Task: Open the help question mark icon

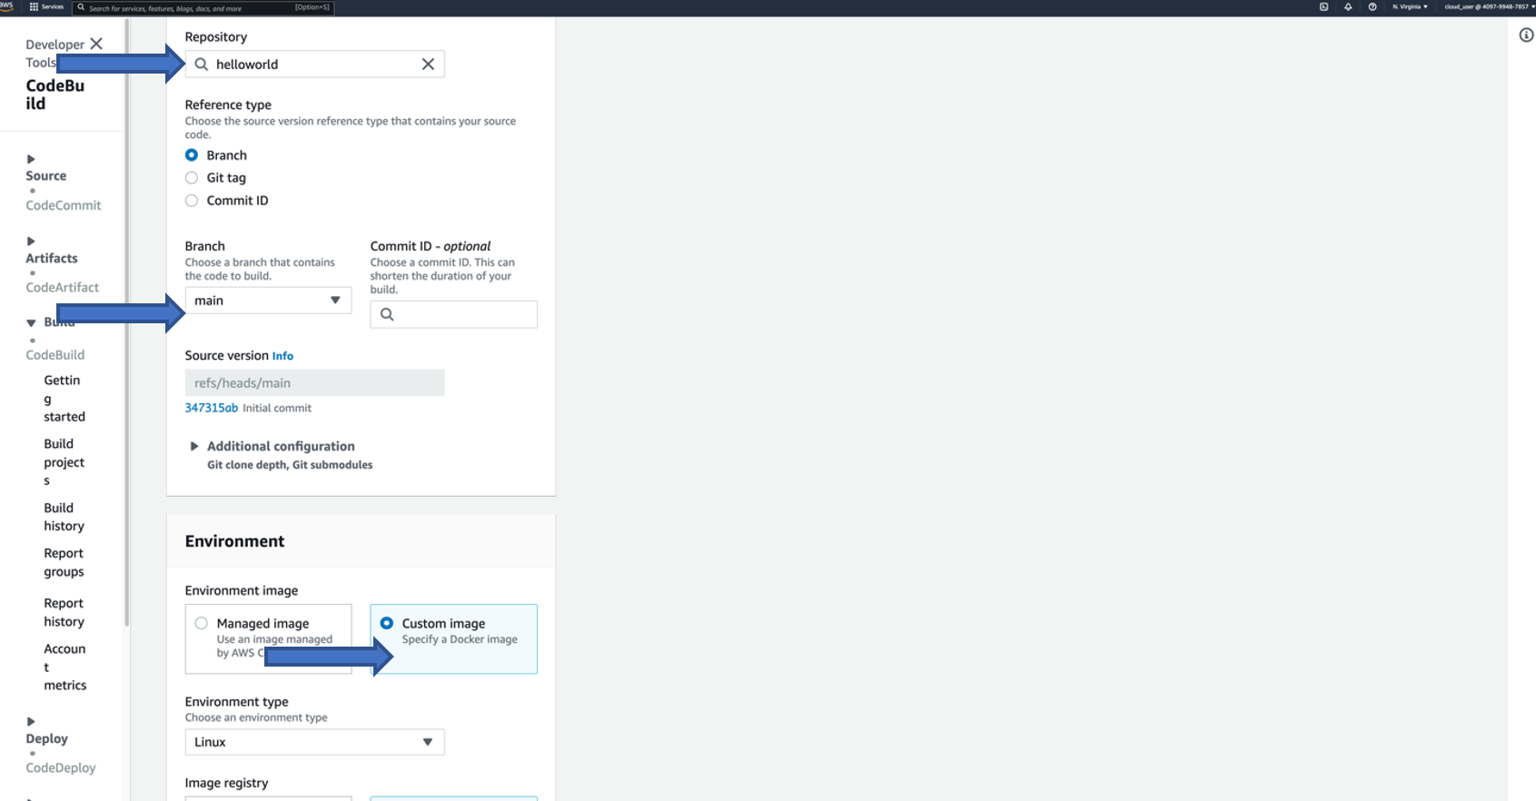Action: point(1372,7)
